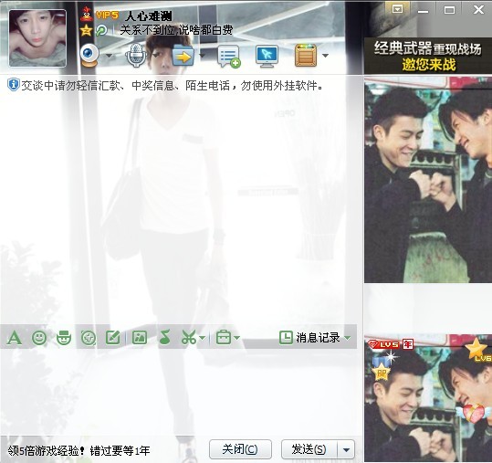Click the green search icon below the VIP badge
Screen dimensions: 492x463
pyautogui.click(x=101, y=30)
